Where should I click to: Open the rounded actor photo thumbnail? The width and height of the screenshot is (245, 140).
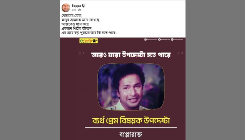click(131, 87)
